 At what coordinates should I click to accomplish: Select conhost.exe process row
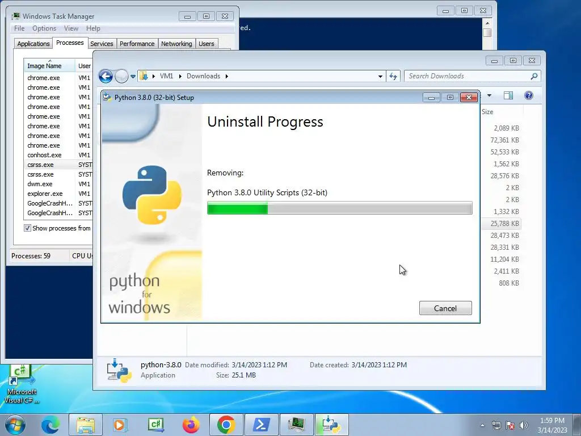[58, 155]
